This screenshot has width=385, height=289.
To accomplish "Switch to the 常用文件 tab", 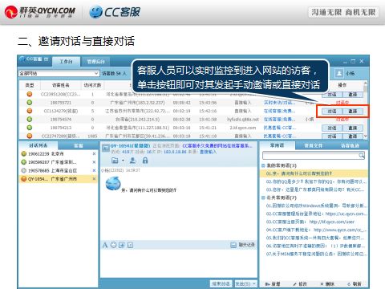I will [314, 145].
